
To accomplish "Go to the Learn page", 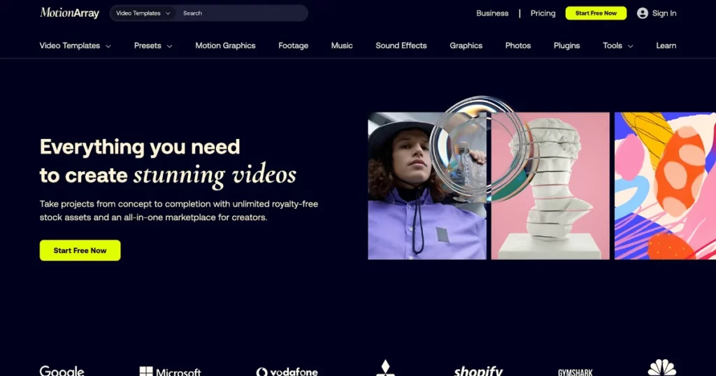I will pyautogui.click(x=666, y=45).
